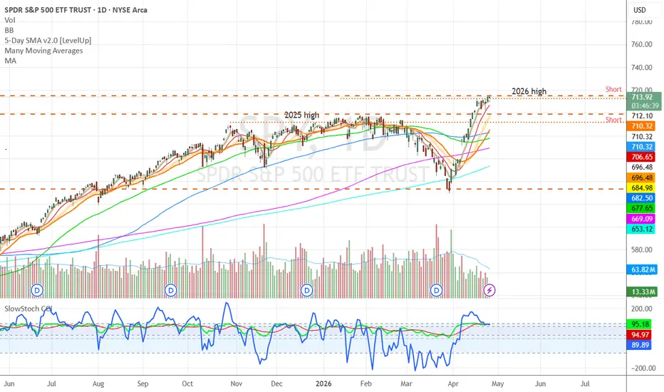The width and height of the screenshot is (664, 392).
Task: Click the late-June dividend D marker
Action: tap(37, 290)
